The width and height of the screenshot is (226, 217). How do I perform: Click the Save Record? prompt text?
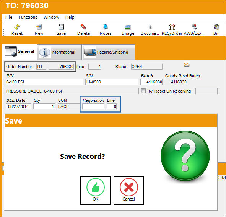click(x=82, y=157)
